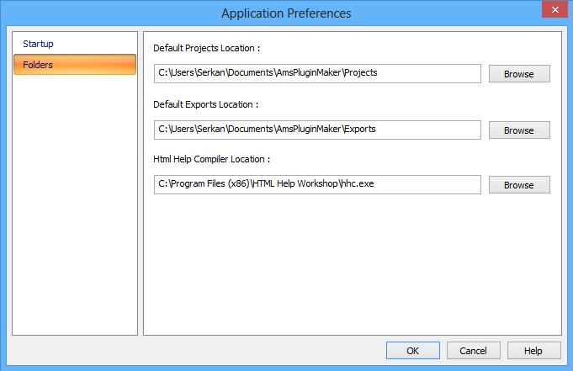The image size is (573, 371).
Task: Click the 'Html Help Compiler Location :' label
Action: coord(211,159)
